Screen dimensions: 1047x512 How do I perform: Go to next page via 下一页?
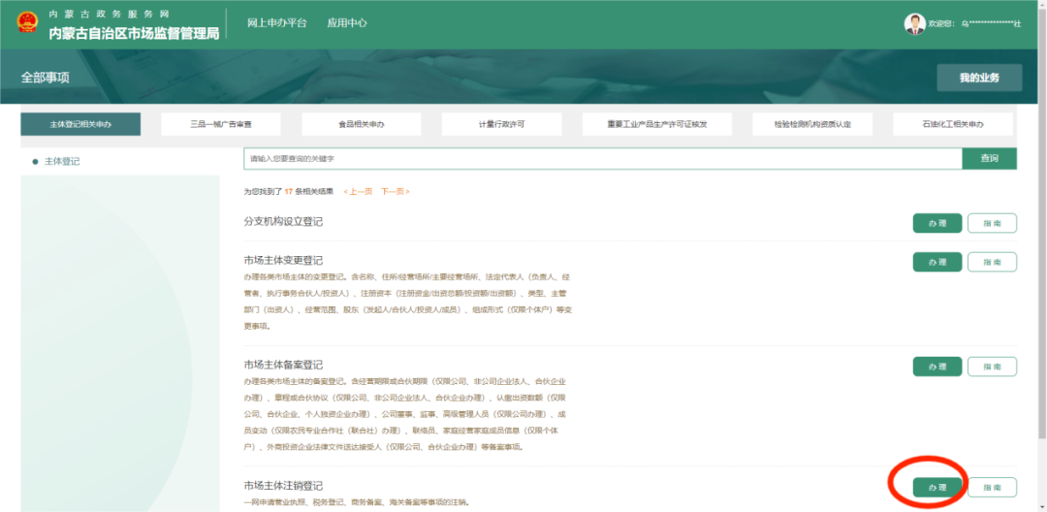tap(396, 192)
